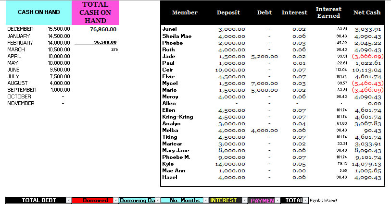Click March's 10,500.00 amount
391x204 pixels.
[59, 49]
